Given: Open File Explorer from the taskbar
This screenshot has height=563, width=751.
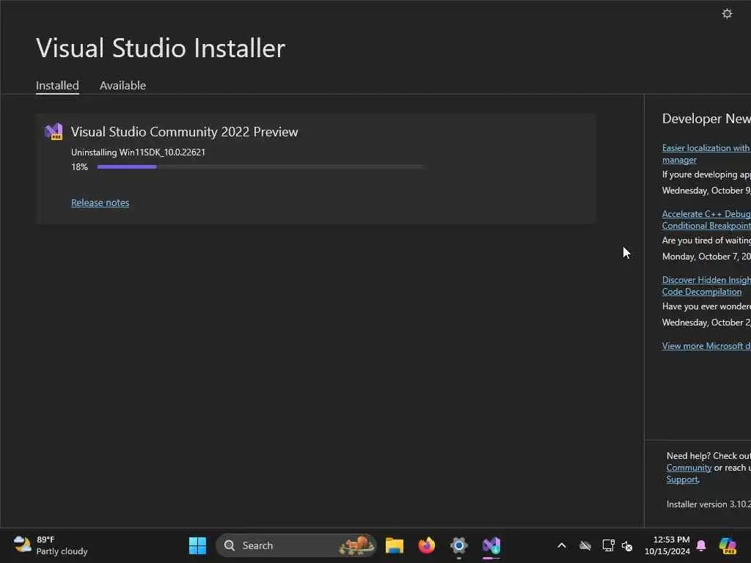Looking at the screenshot, I should pyautogui.click(x=394, y=545).
